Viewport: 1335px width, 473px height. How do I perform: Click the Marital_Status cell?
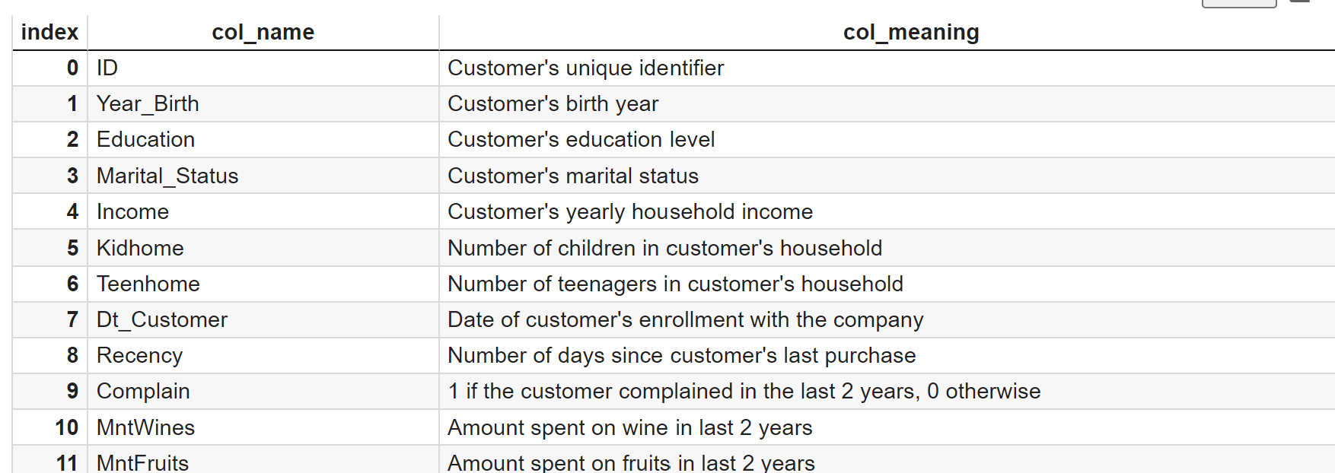click(167, 176)
